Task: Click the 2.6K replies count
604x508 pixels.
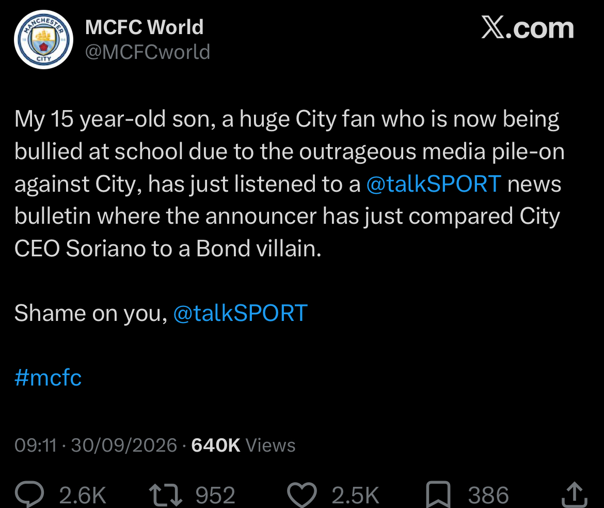Action: [83, 495]
